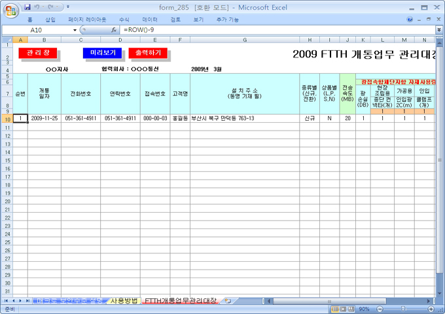
Task: Insert a new worksheet tab icon
Action: point(227,300)
